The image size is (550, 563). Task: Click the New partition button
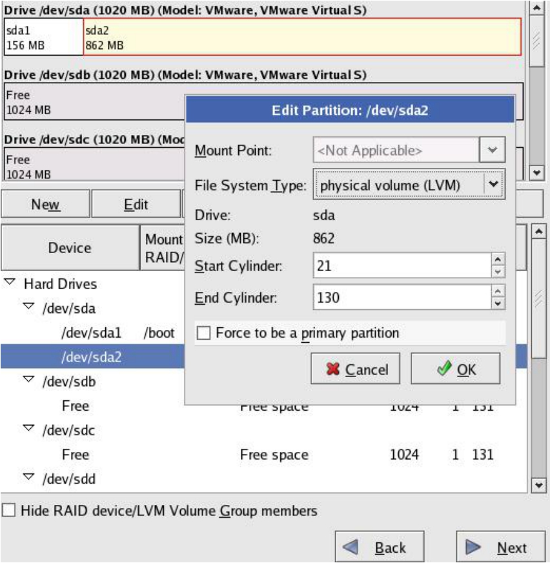click(45, 205)
